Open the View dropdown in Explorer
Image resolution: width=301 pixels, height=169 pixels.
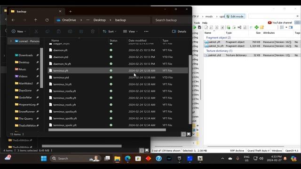130,31
